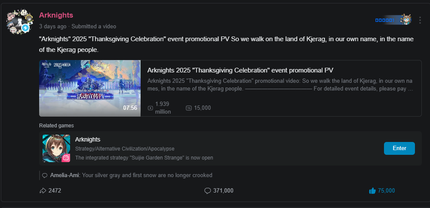Screen dimensions: 430x208
Task: Play the Thanksgiving Celebration video thumbnail
Action: [89, 88]
